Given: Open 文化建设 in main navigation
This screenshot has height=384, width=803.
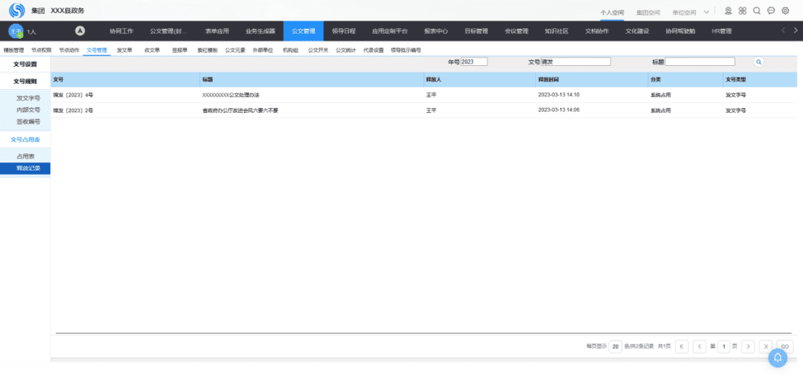Looking at the screenshot, I should tap(637, 31).
